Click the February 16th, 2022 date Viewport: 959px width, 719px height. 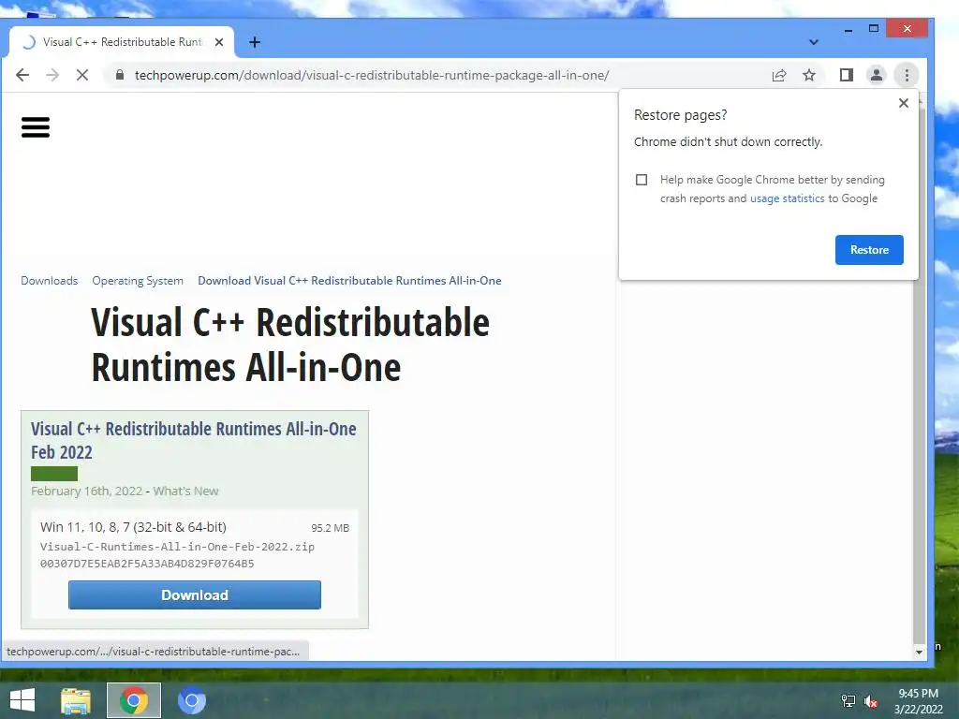(86, 491)
